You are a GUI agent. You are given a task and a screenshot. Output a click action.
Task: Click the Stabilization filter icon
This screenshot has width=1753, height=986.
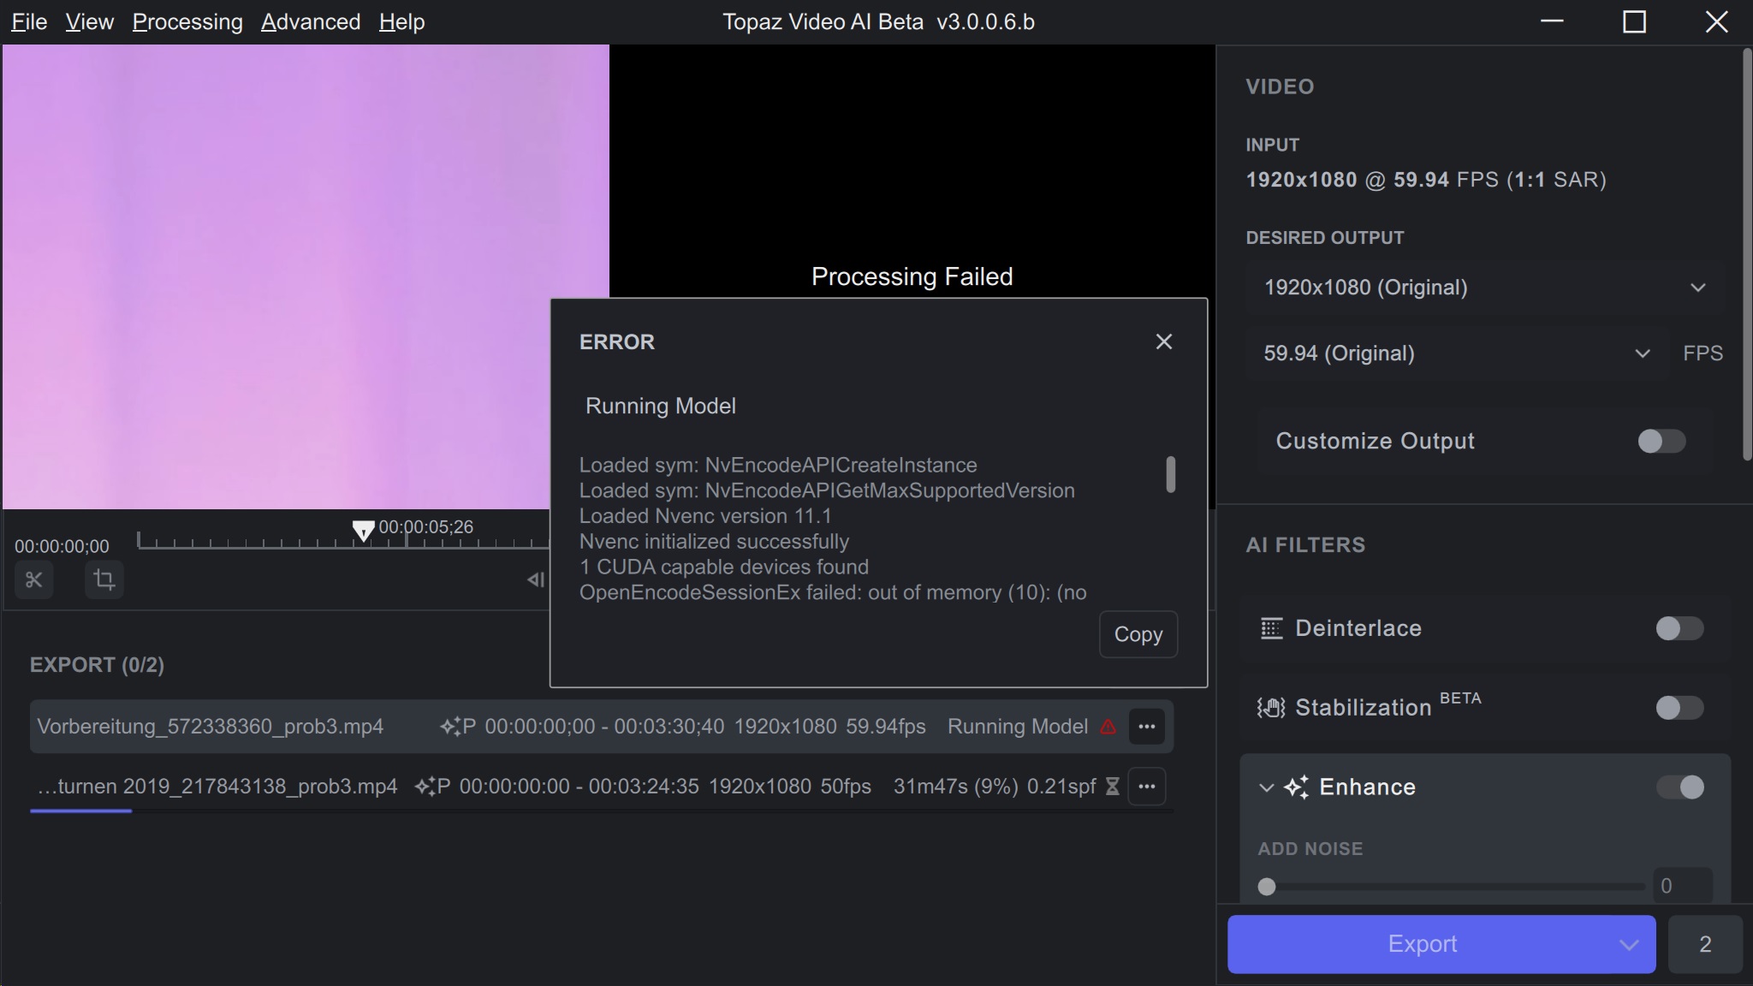[x=1271, y=708]
